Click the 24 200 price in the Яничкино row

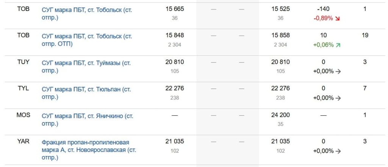(280, 115)
